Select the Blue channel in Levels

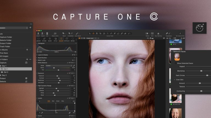click(63, 101)
